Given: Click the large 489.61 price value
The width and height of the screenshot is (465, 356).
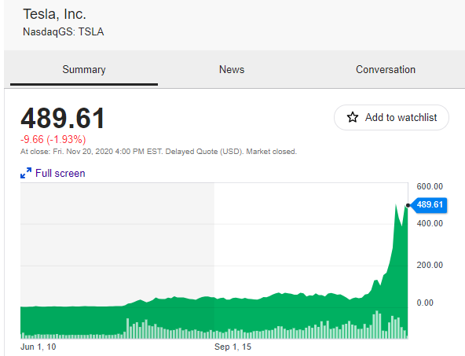Looking at the screenshot, I should point(63,118).
